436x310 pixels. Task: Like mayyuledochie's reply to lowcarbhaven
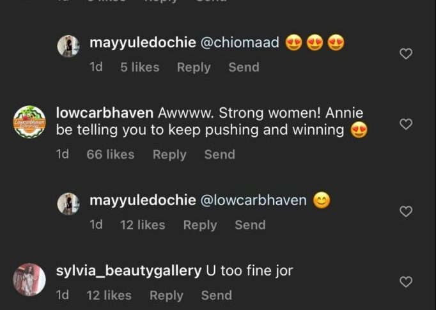(406, 212)
